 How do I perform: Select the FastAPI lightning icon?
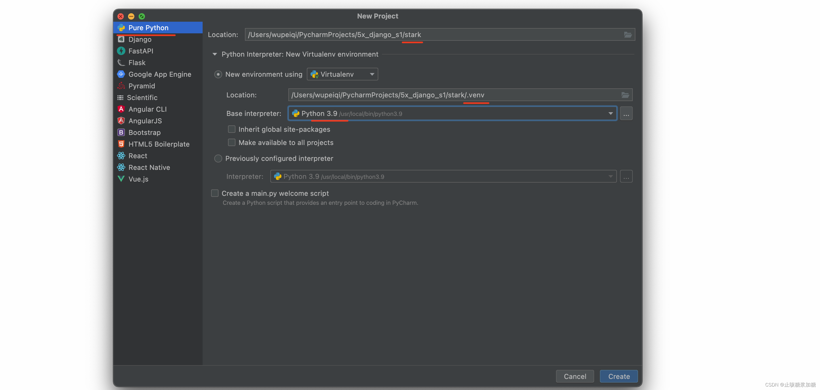click(x=121, y=51)
